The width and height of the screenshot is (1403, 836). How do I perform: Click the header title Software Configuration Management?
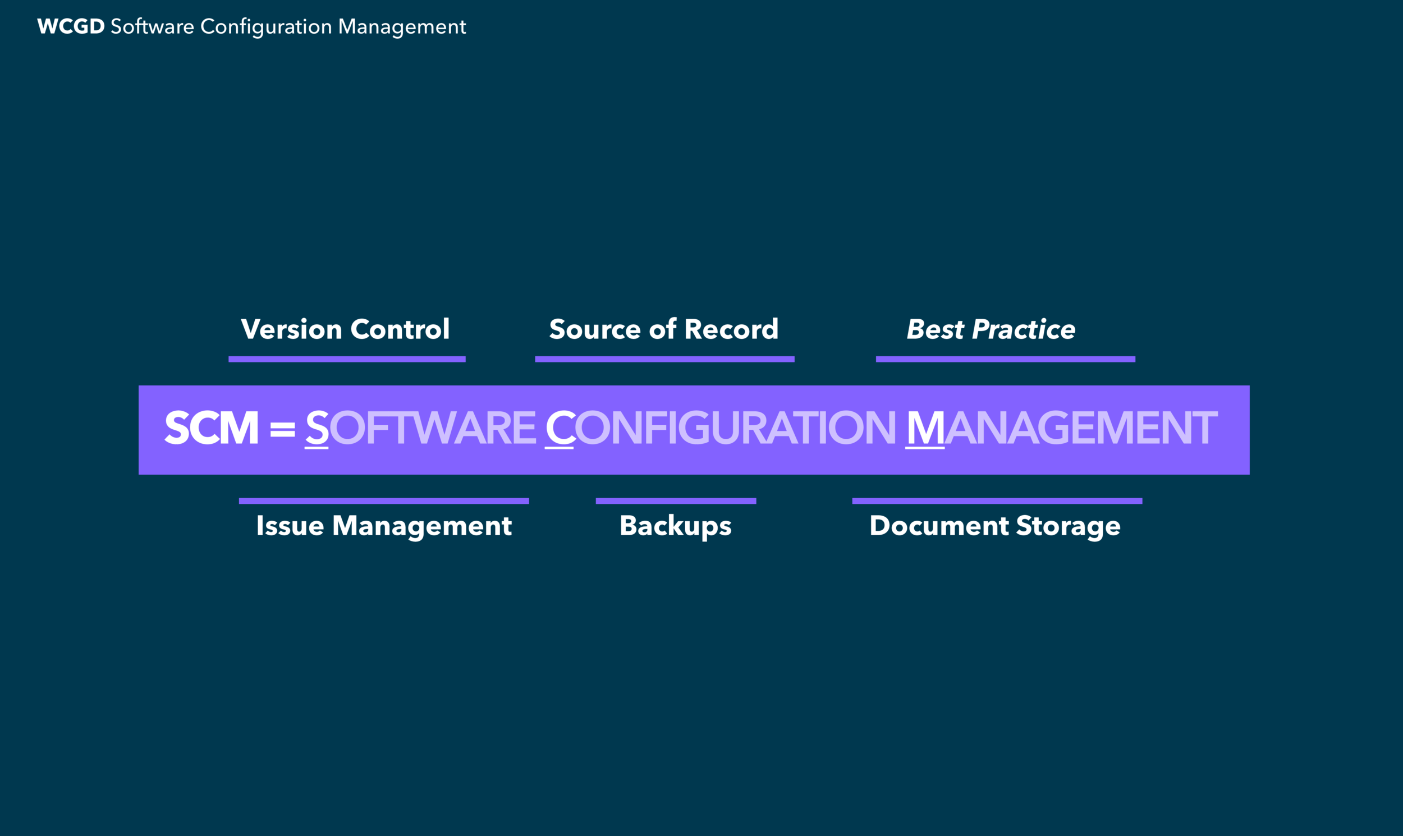(x=288, y=26)
